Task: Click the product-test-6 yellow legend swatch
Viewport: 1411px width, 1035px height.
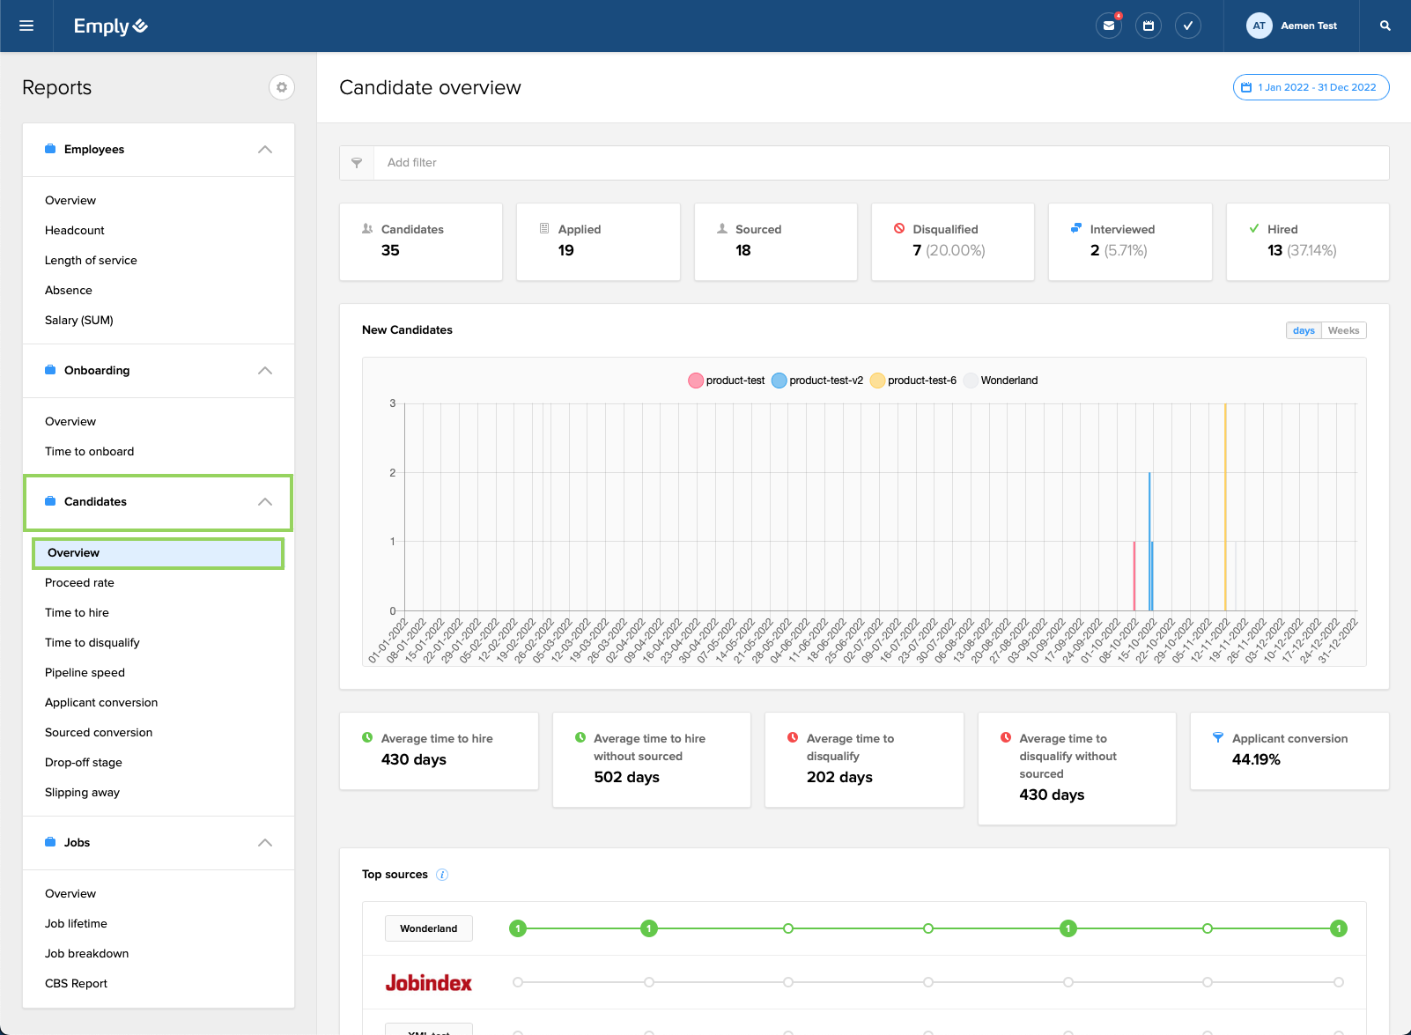Action: [x=877, y=381]
